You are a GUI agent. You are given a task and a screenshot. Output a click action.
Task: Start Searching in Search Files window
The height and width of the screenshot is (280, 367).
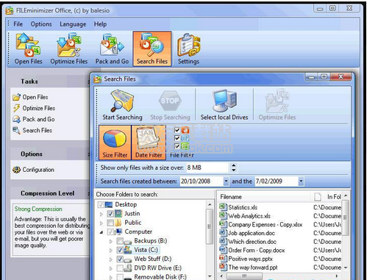122,105
